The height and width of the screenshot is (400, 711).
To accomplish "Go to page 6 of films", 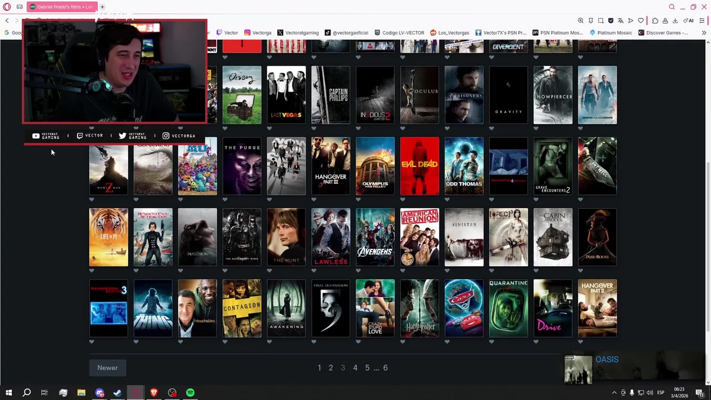I will 385,368.
